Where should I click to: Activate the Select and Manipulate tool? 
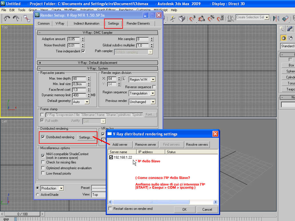(173, 18)
